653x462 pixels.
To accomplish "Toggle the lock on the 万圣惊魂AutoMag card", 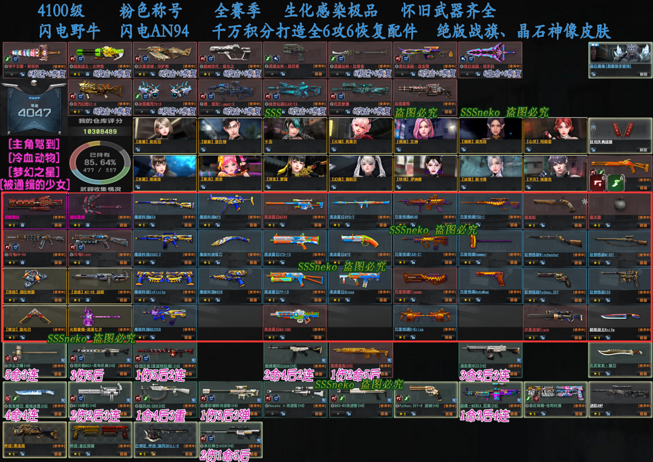I will (477, 300).
